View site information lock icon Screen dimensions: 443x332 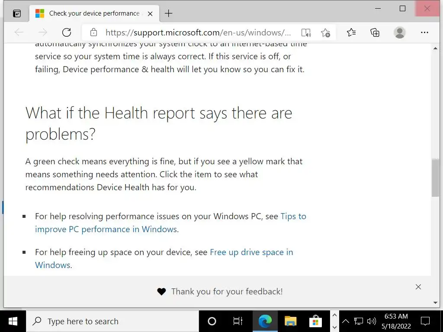coord(93,32)
